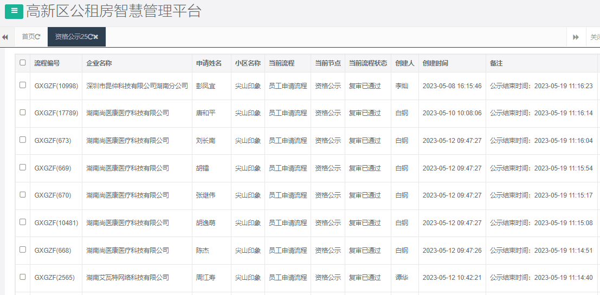Check the row GXGZF(10481) checkbox
This screenshot has height=295, width=600.
pyautogui.click(x=23, y=222)
